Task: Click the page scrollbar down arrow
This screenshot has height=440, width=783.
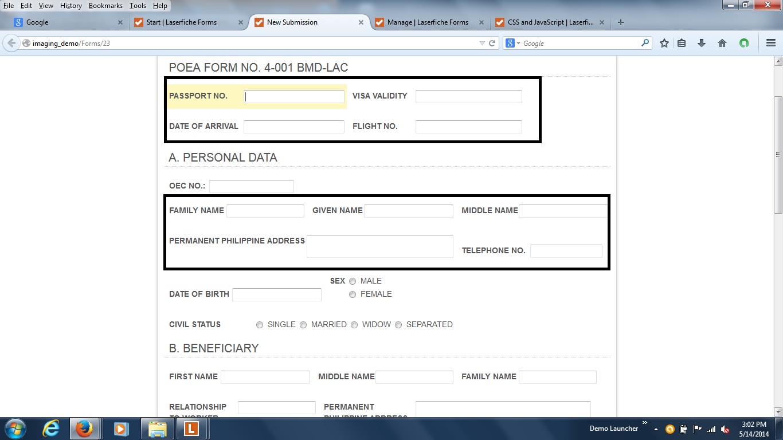Action: [x=778, y=411]
